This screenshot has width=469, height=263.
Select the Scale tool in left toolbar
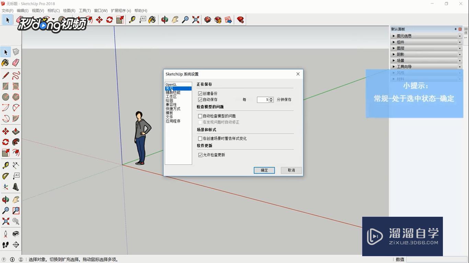coord(5,153)
